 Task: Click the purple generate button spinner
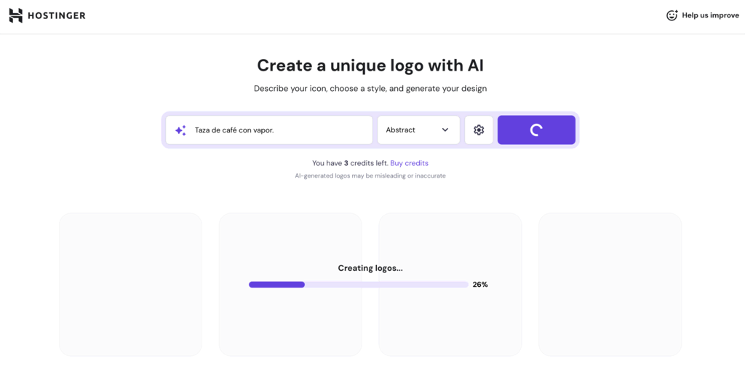click(536, 130)
